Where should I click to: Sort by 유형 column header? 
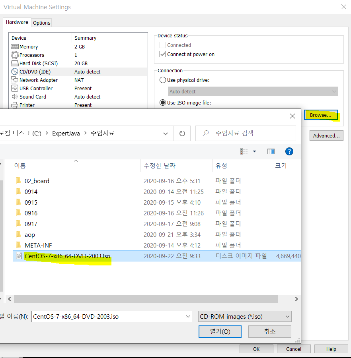click(x=221, y=166)
